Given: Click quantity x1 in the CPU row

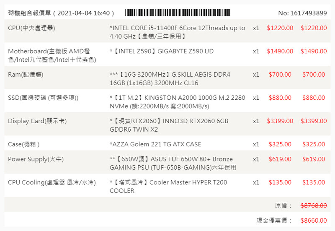Looking at the screenshot, I should [256, 28].
